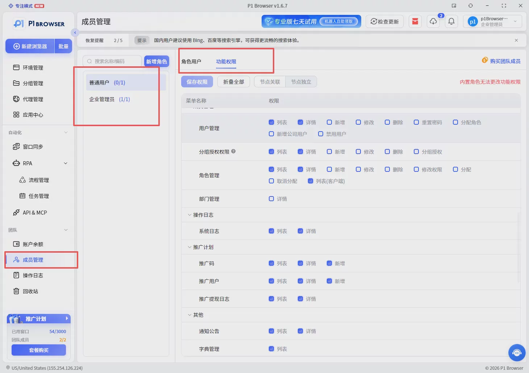Click the 保存权限 button
The height and width of the screenshot is (373, 529).
(x=197, y=82)
